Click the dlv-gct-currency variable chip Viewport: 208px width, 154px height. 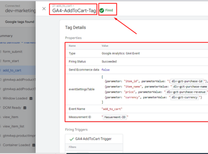(185, 97)
